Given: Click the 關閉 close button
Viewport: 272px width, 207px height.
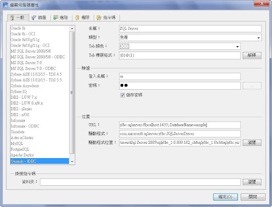Looking at the screenshot, I should (253, 197).
